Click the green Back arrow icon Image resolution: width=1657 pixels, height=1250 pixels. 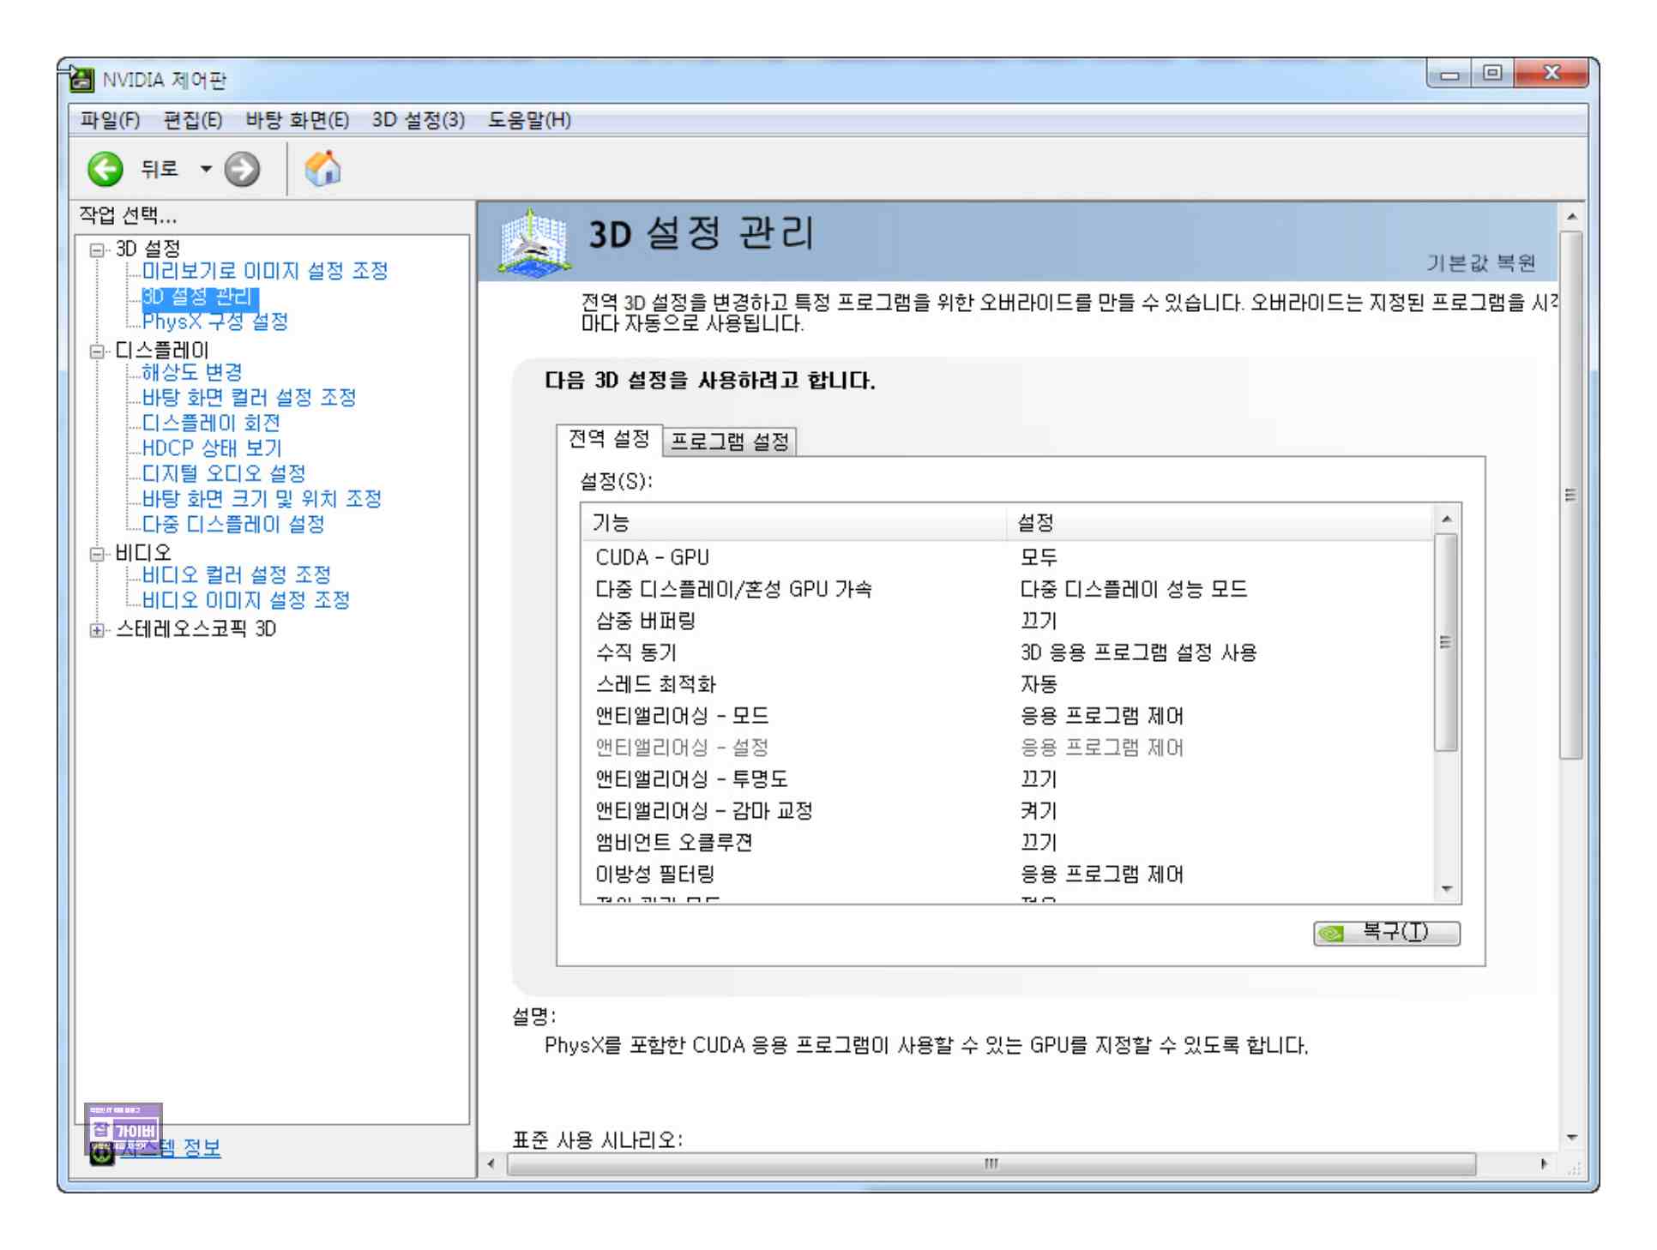click(x=105, y=169)
